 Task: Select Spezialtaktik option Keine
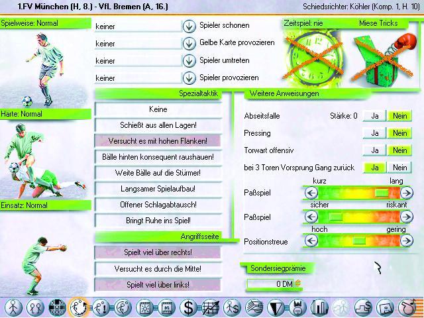[158, 109]
